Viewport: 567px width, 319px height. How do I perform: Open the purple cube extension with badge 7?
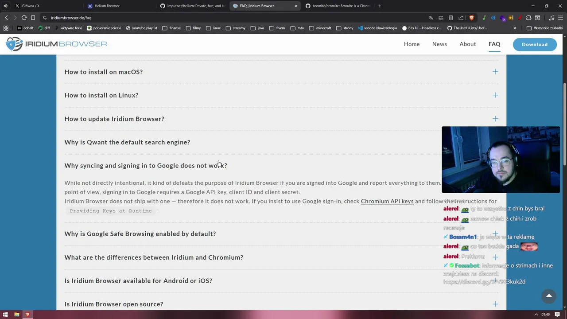click(x=502, y=18)
